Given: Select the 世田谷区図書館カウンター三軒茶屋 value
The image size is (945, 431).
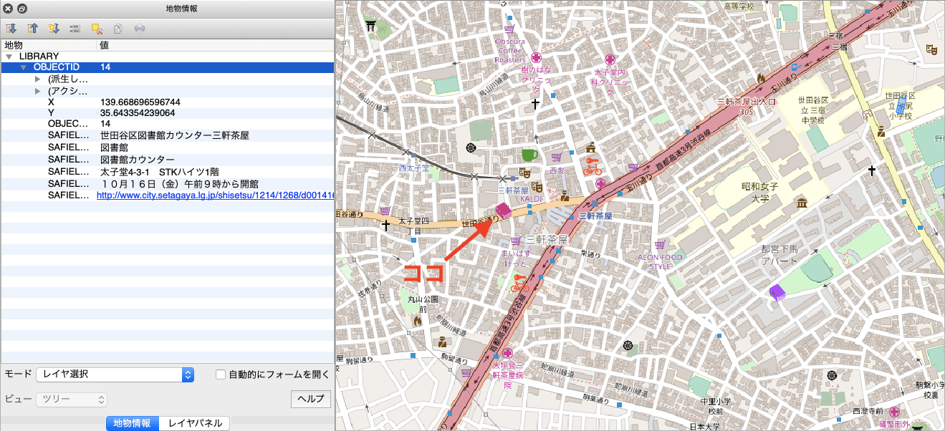Looking at the screenshot, I should click(x=175, y=135).
